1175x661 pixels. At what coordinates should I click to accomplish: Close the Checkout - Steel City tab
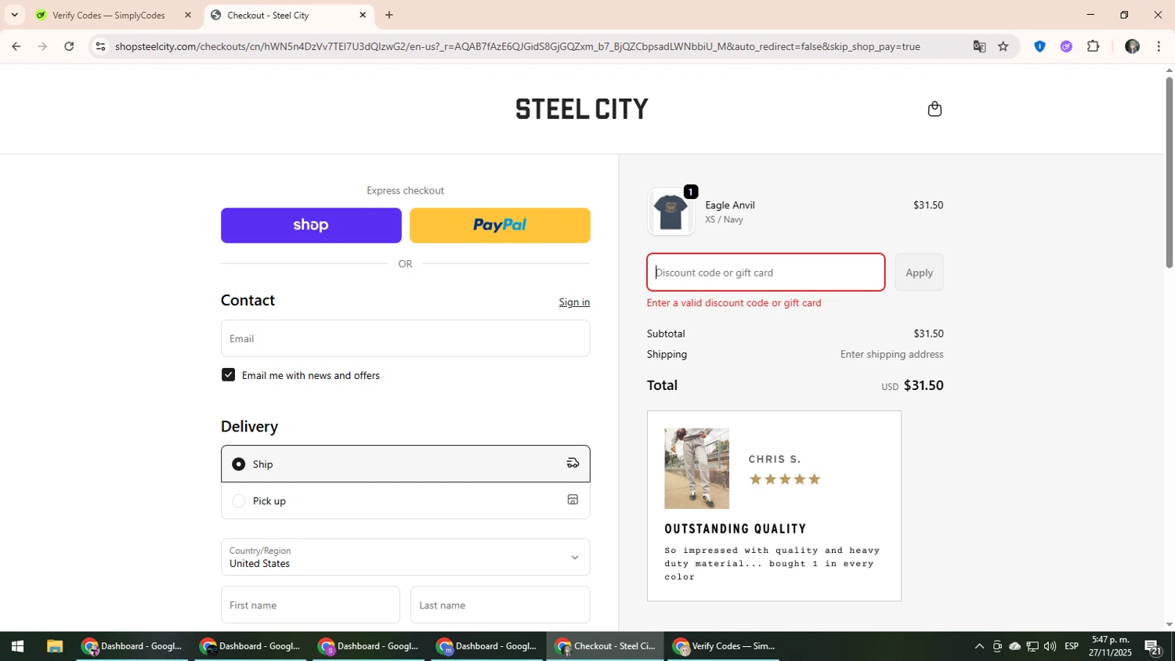pos(363,15)
